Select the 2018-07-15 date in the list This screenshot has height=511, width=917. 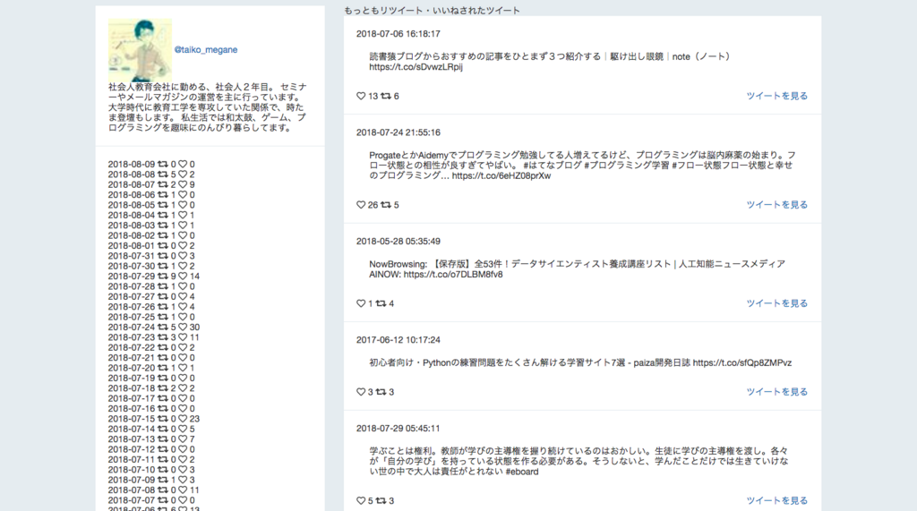(132, 419)
